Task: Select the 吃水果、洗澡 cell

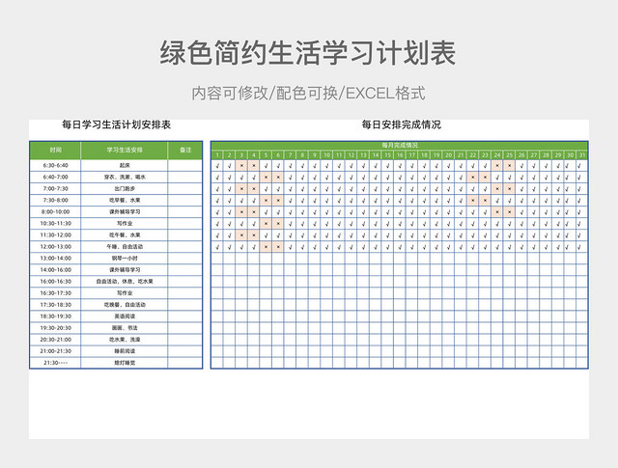Action: coord(125,340)
